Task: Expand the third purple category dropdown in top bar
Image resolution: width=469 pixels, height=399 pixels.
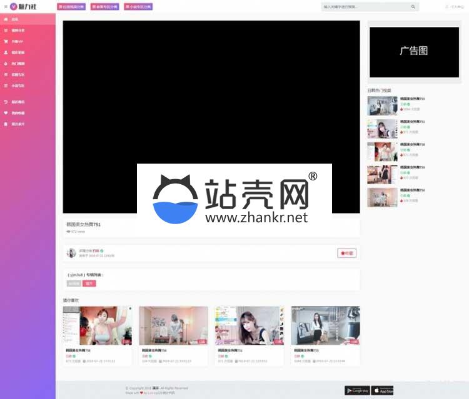Action: tap(138, 7)
